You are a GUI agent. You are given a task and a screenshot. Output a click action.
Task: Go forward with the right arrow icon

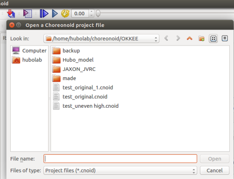(178, 38)
